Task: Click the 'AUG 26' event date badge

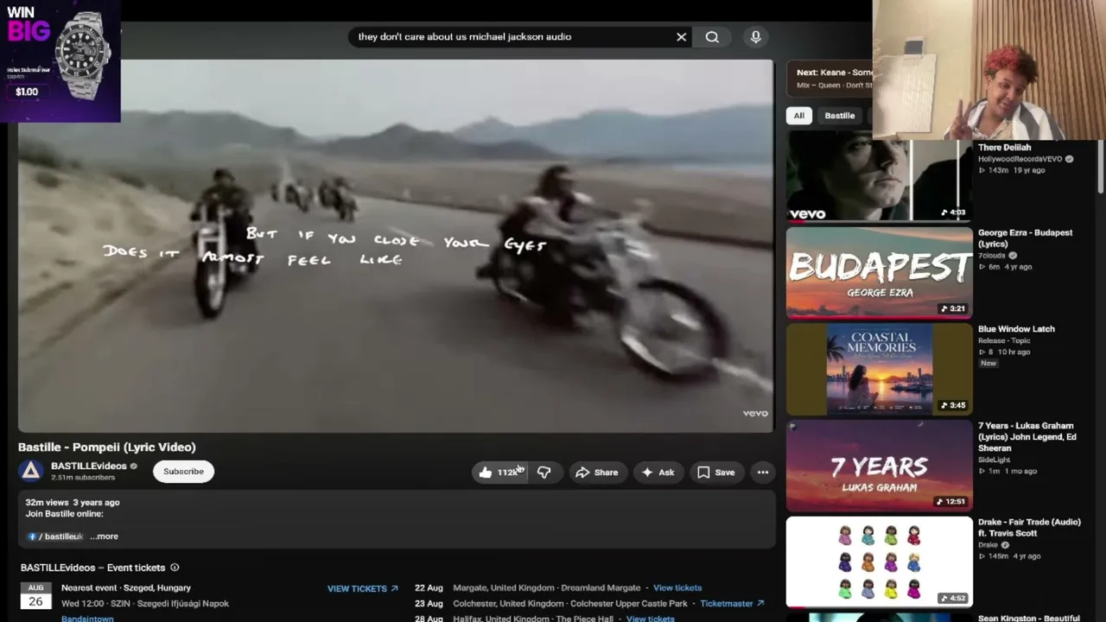Action: (x=35, y=596)
